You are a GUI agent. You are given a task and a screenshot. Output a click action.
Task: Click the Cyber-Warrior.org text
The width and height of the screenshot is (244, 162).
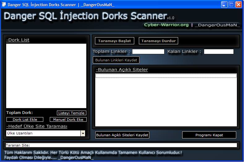[x=166, y=25]
